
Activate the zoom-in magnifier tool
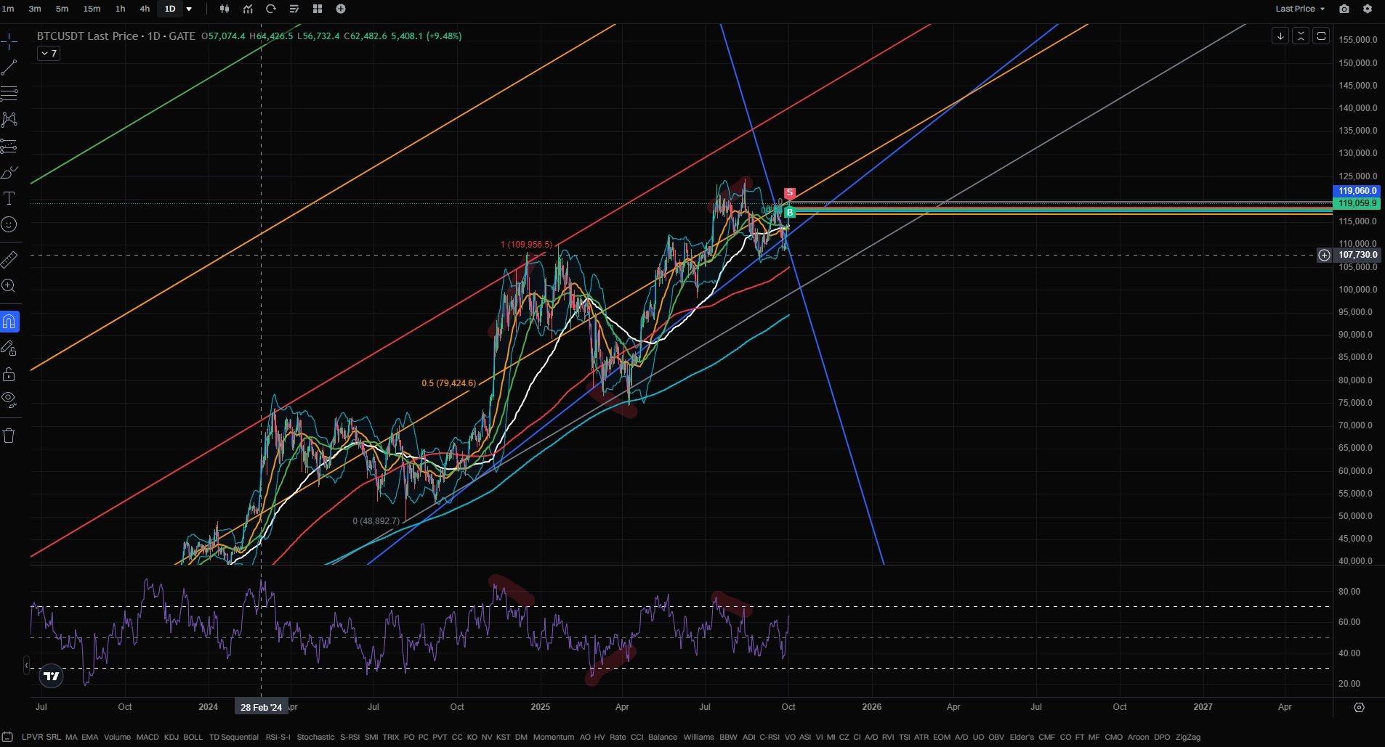pos(9,286)
